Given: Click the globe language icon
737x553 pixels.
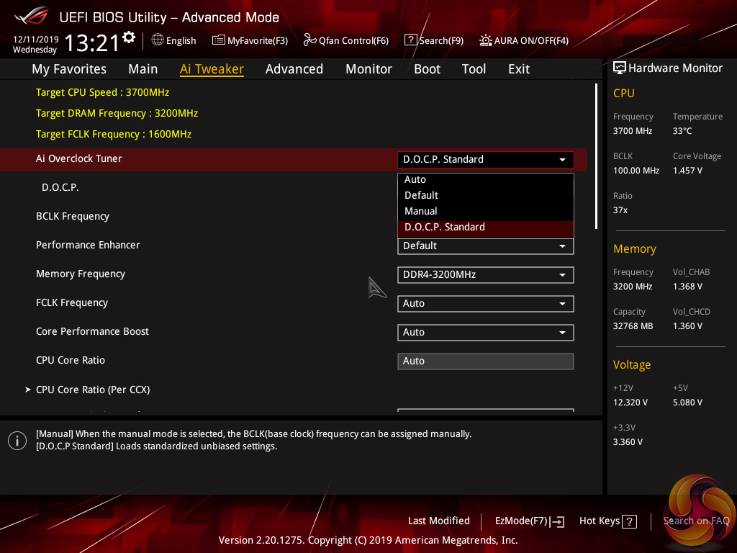Looking at the screenshot, I should coord(158,40).
